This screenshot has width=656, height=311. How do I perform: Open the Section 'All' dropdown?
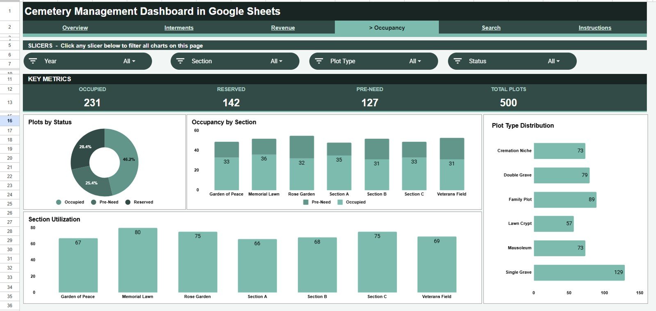276,61
